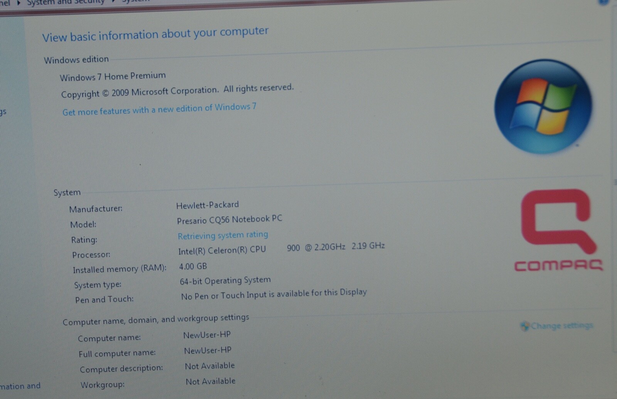Viewport: 617px width, 399px height.
Task: Click the 'Workgroup:' label
Action: [x=102, y=385]
